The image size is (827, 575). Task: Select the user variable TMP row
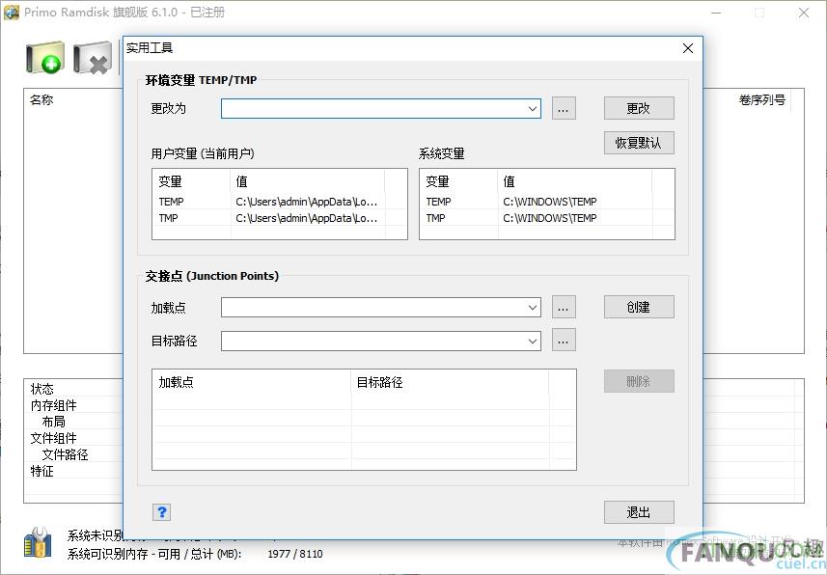coord(280,218)
